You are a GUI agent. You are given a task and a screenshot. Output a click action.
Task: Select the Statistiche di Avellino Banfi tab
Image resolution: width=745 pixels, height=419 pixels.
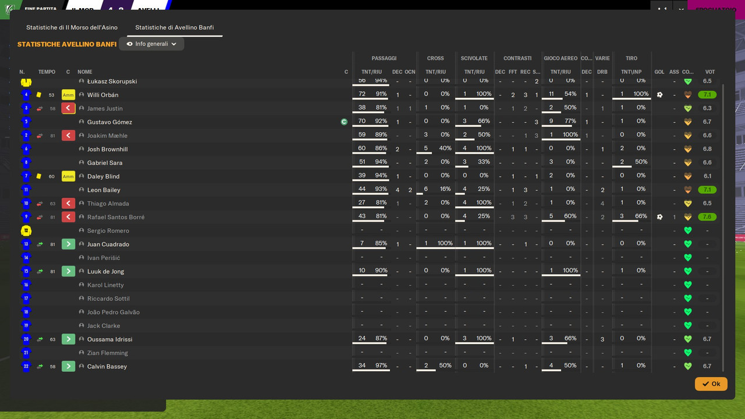pyautogui.click(x=175, y=27)
